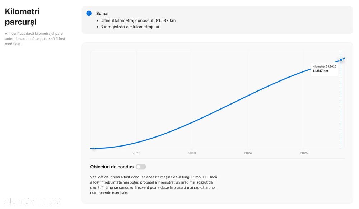359x209 pixels.
Task: Select the 2025 year axis label
Action: [x=304, y=153]
